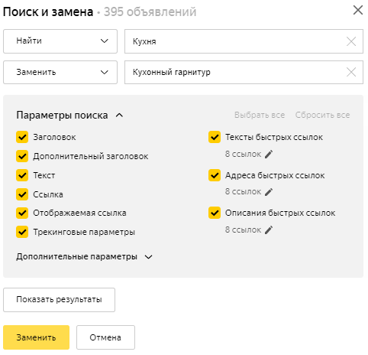The height and width of the screenshot is (355, 368).
Task: Clear the 'Кухня' search field
Action: tap(351, 41)
